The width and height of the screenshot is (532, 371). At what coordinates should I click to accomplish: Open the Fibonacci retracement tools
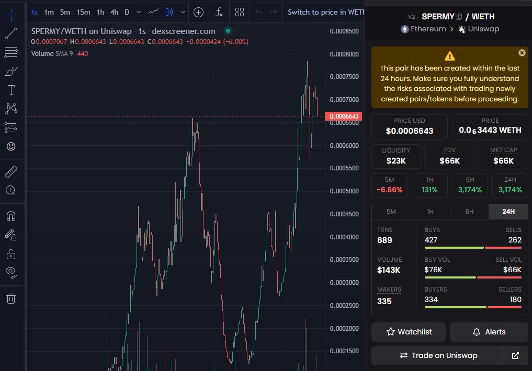pos(11,52)
